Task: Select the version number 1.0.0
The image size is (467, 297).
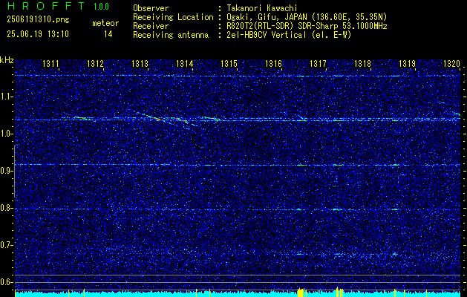Action: tap(101, 6)
